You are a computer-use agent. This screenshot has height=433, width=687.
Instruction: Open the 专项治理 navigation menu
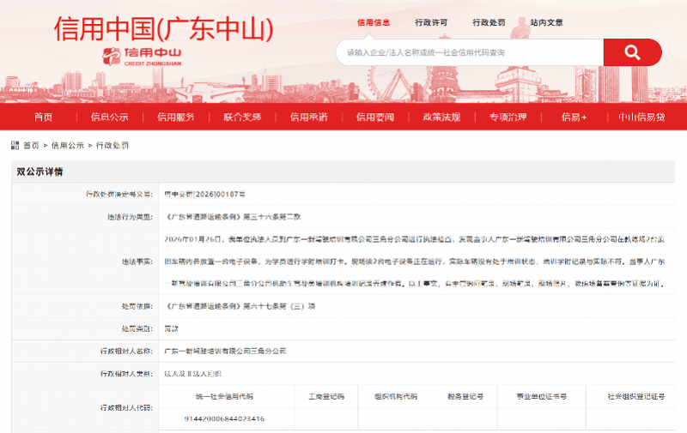coord(508,117)
